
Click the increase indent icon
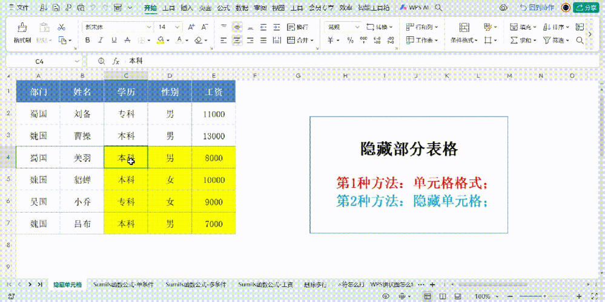point(277,27)
